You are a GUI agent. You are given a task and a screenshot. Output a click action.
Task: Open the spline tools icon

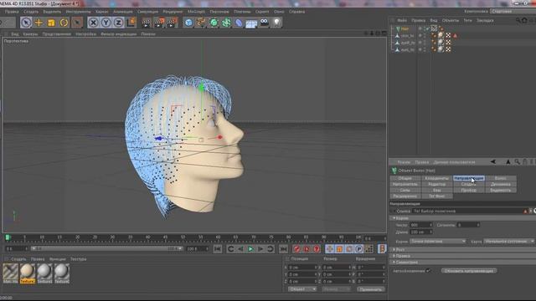tap(201, 23)
